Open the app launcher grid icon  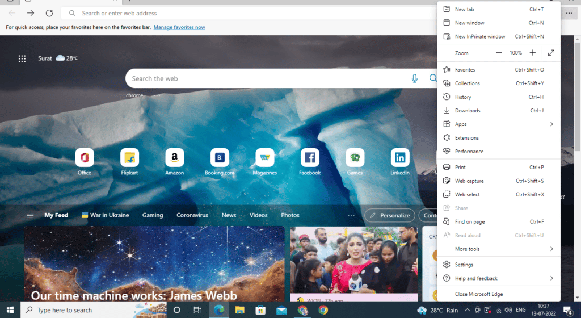[x=22, y=58]
